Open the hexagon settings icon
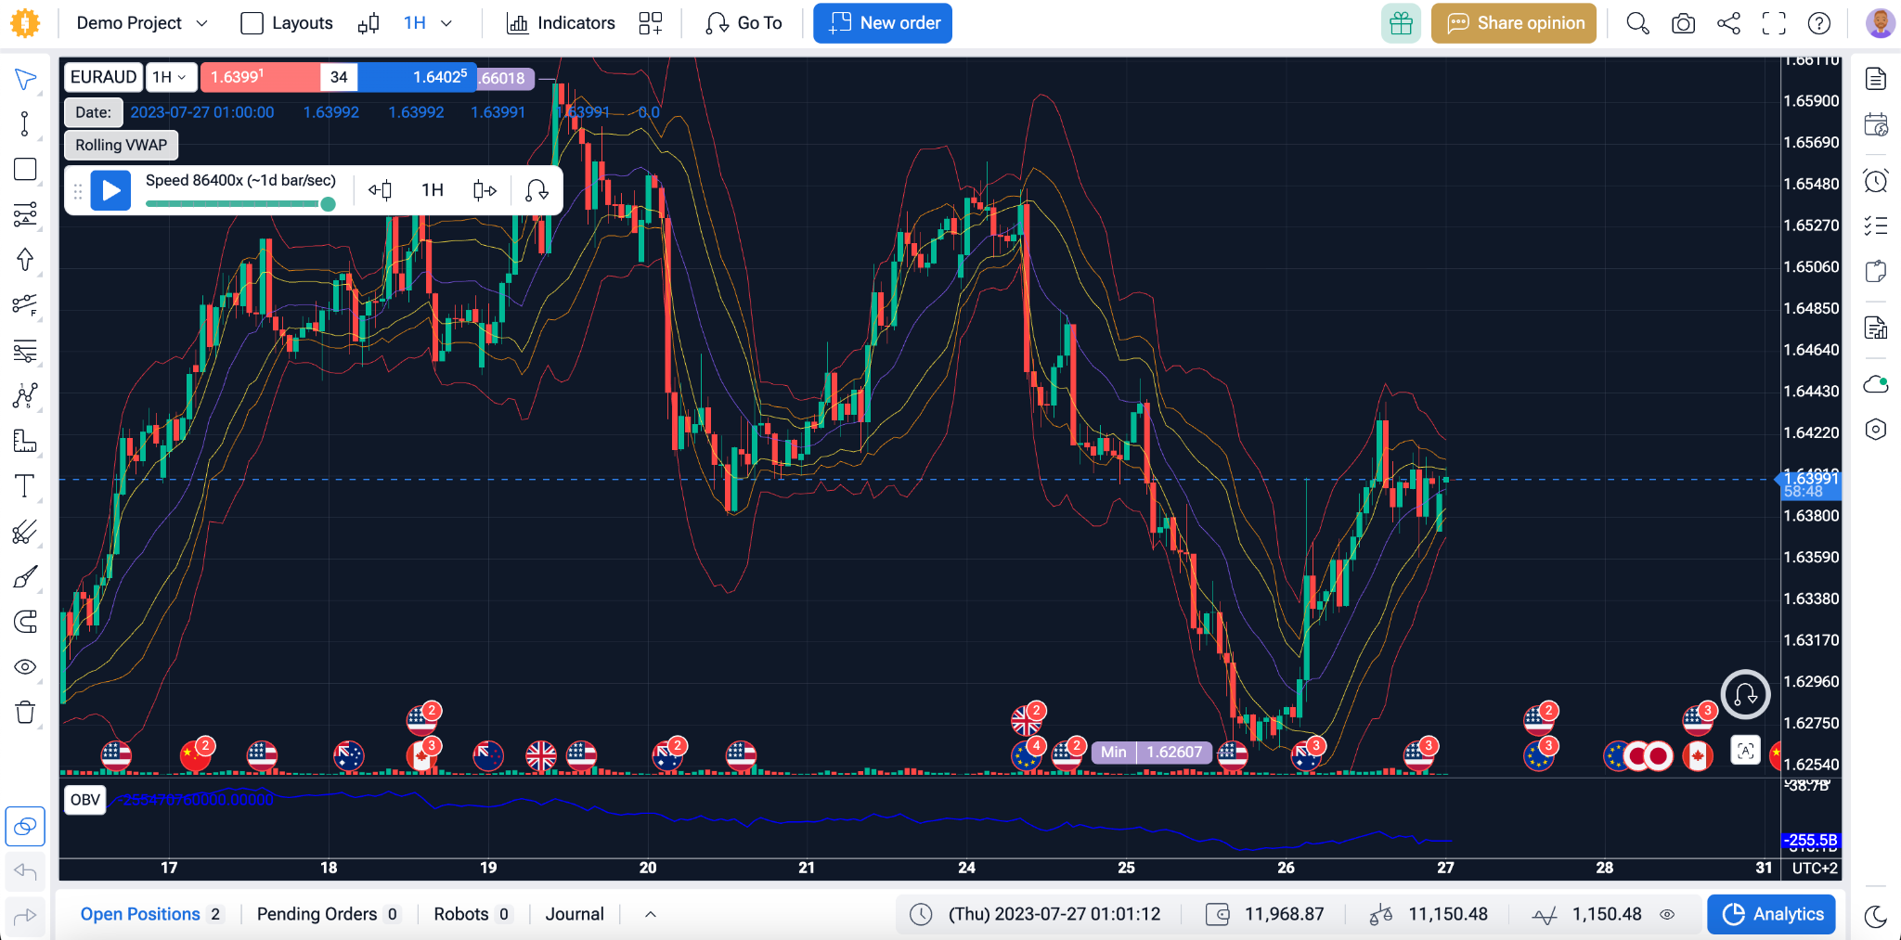The width and height of the screenshot is (1901, 940). point(1876,429)
